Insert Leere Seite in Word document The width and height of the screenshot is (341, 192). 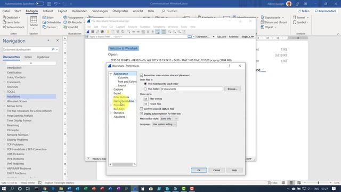point(11,22)
